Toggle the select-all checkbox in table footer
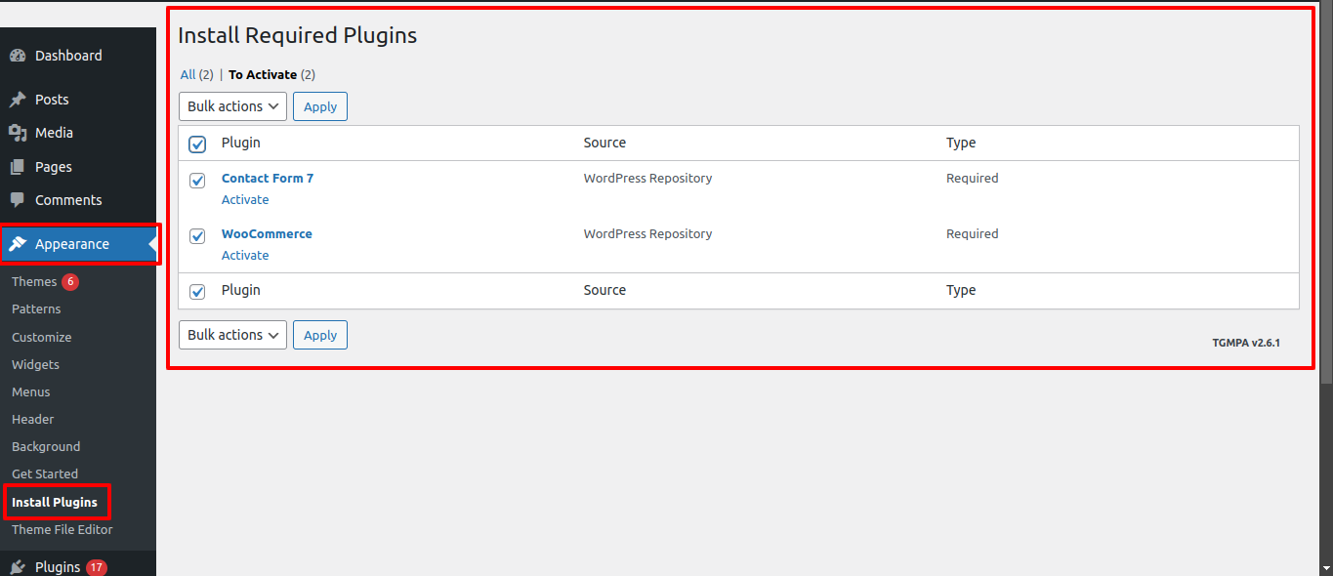Screen dimensions: 1333x576 [197, 292]
